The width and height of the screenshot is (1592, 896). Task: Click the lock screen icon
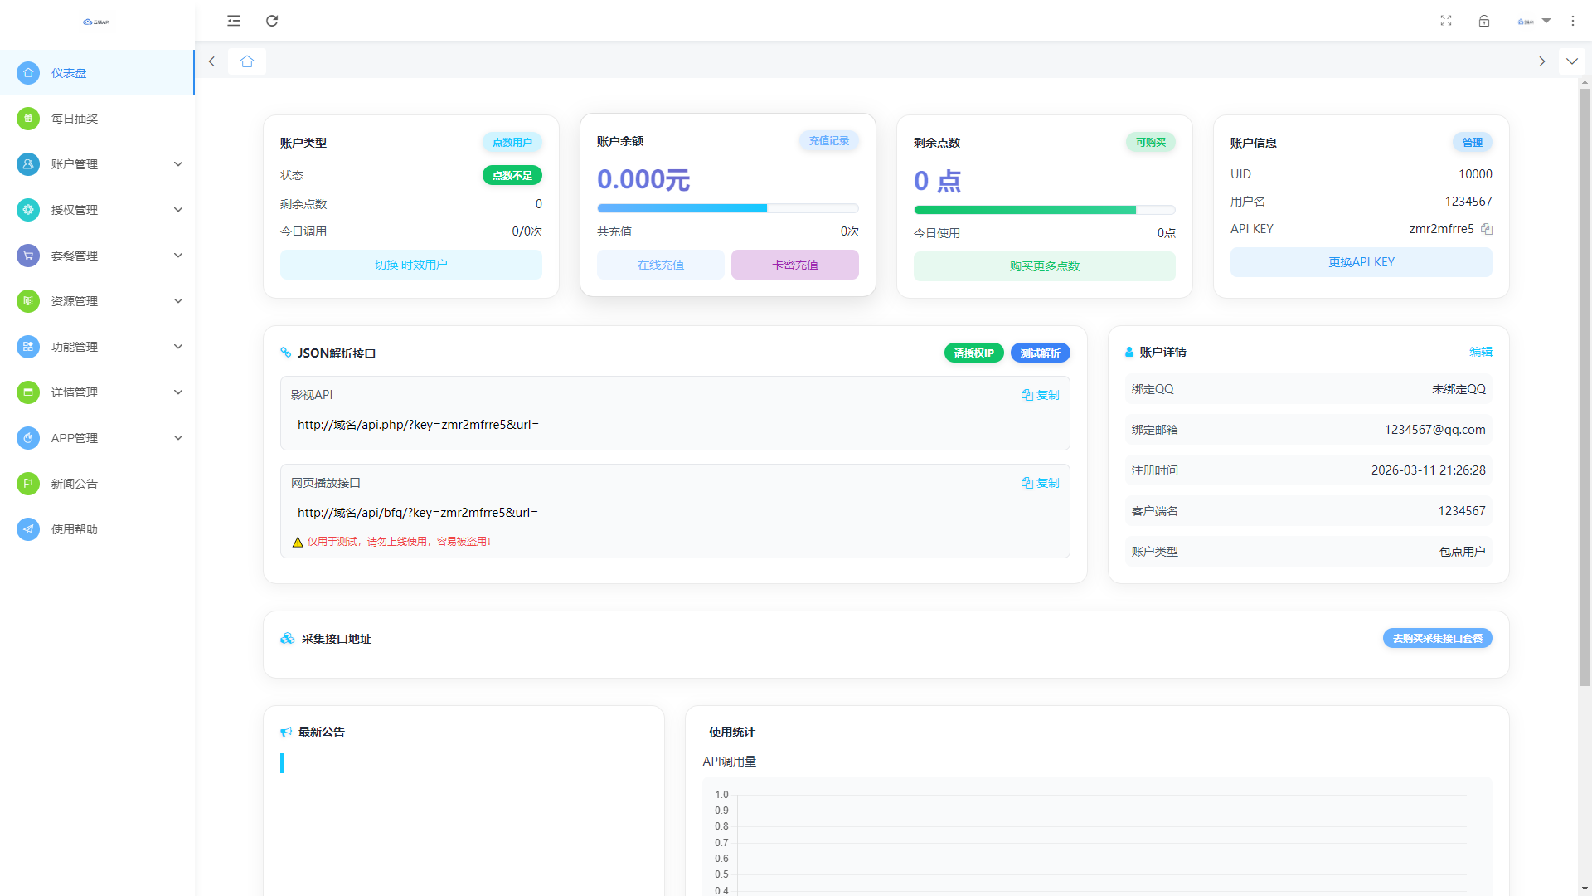pyautogui.click(x=1484, y=21)
